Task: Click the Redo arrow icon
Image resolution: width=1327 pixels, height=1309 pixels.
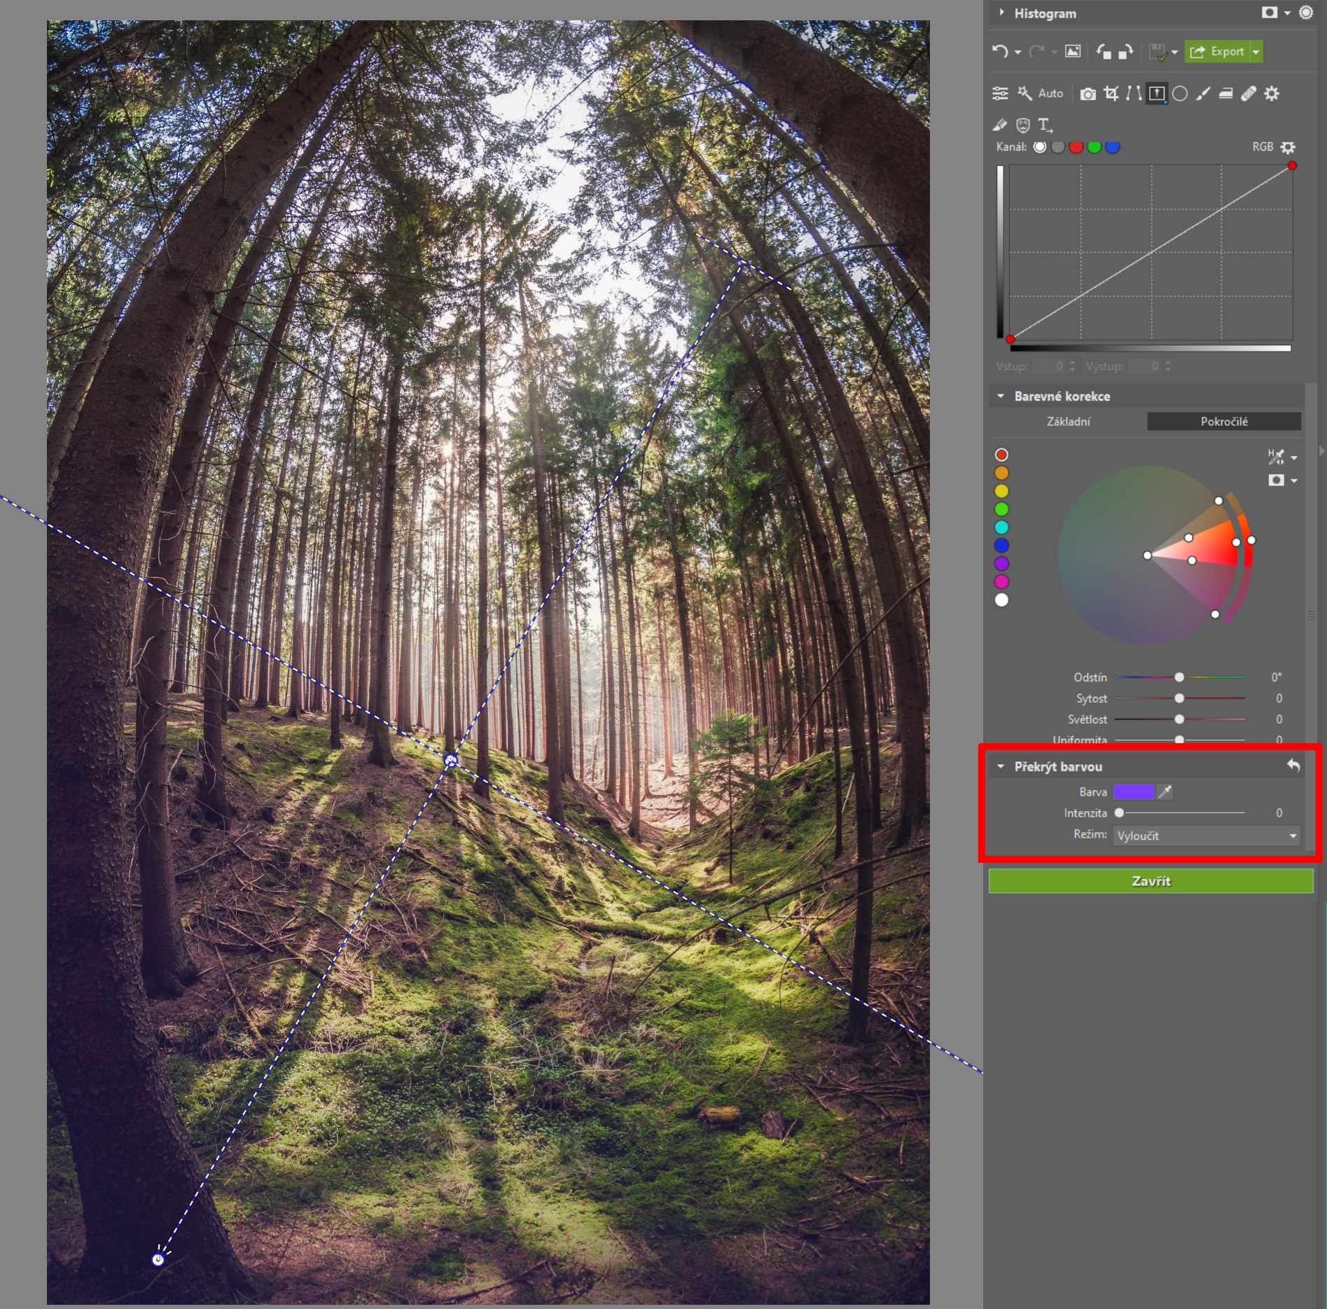Action: pyautogui.click(x=1037, y=51)
